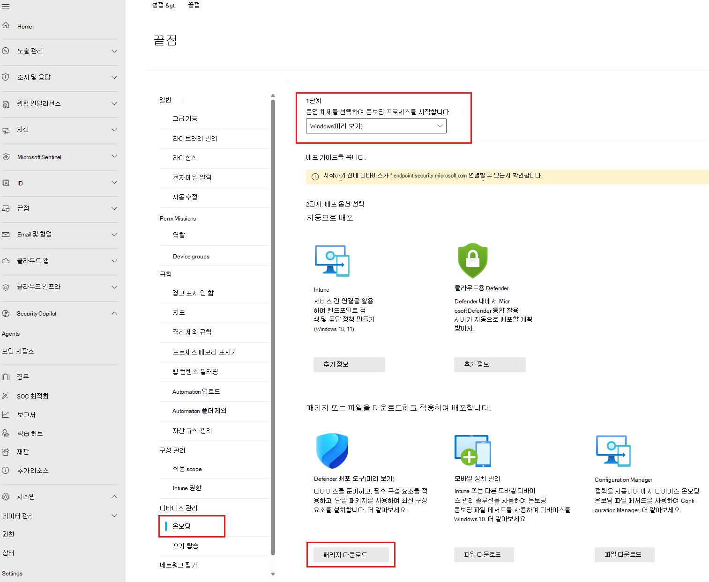Click the ID identity icon
This screenshot has height=582, width=709.
6,183
